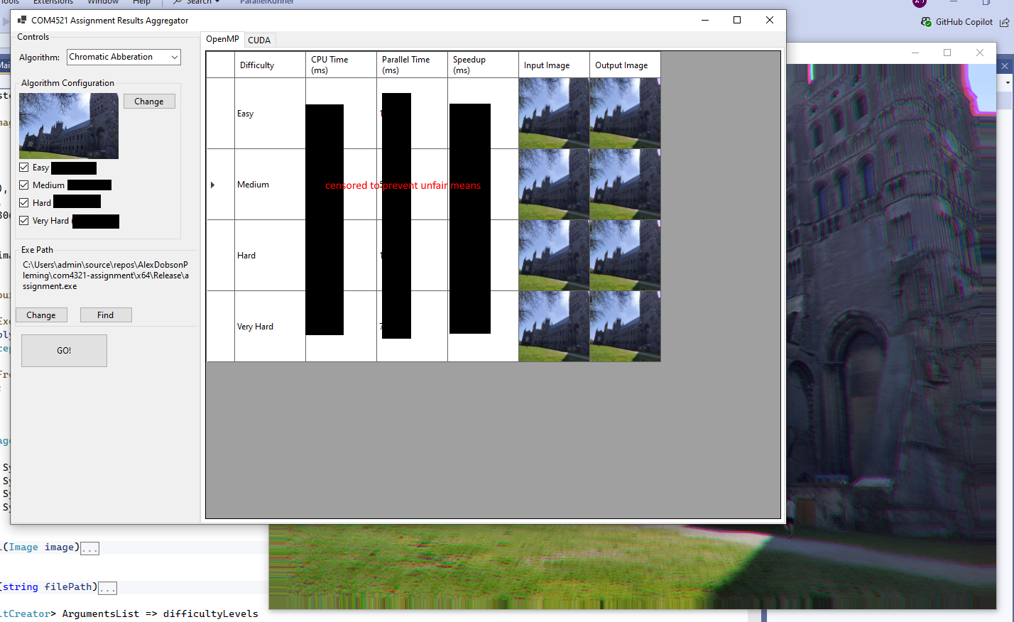1014x622 pixels.
Task: Click Change button next to config image
Action: [x=149, y=102]
